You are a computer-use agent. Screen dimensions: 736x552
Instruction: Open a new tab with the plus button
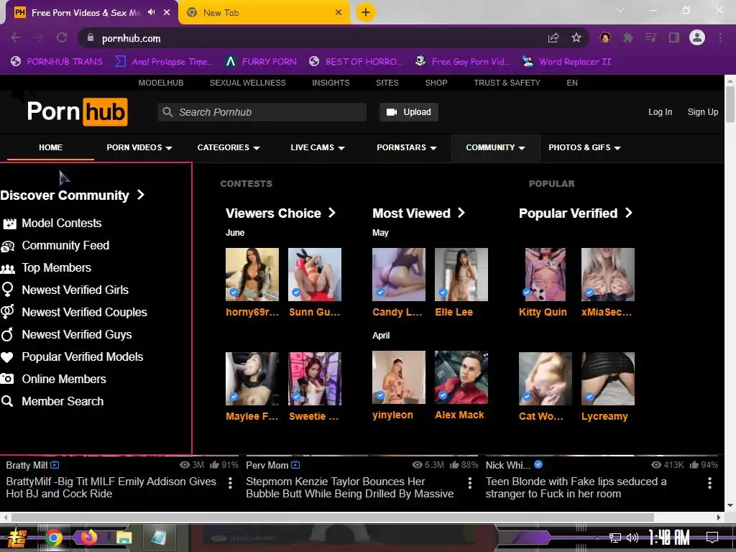click(366, 12)
